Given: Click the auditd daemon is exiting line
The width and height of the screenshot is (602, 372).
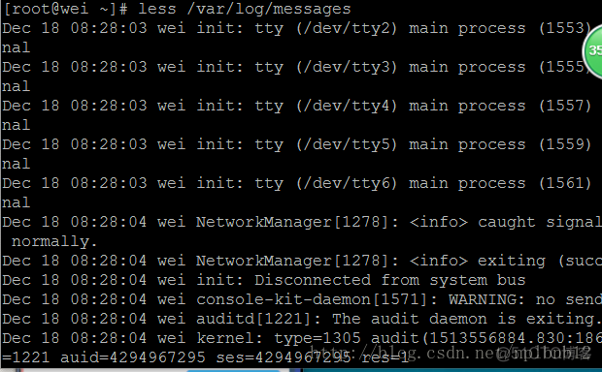Looking at the screenshot, I should point(302,319).
